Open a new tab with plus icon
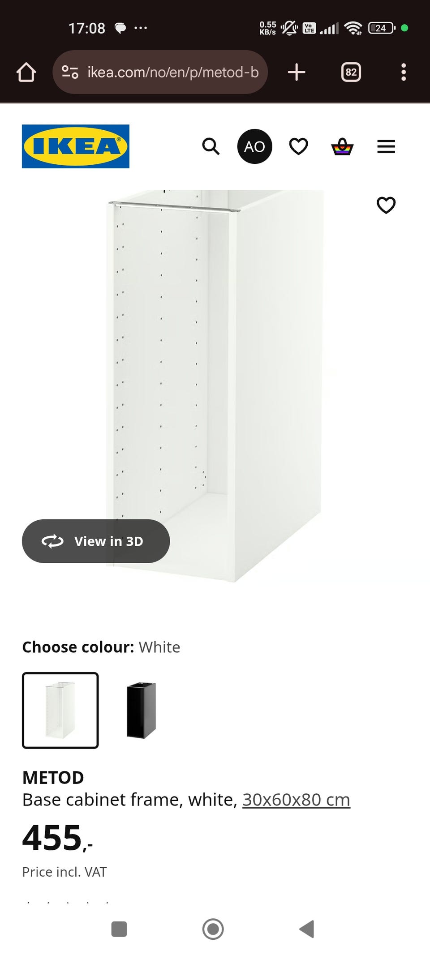This screenshot has width=430, height=955. (x=297, y=72)
